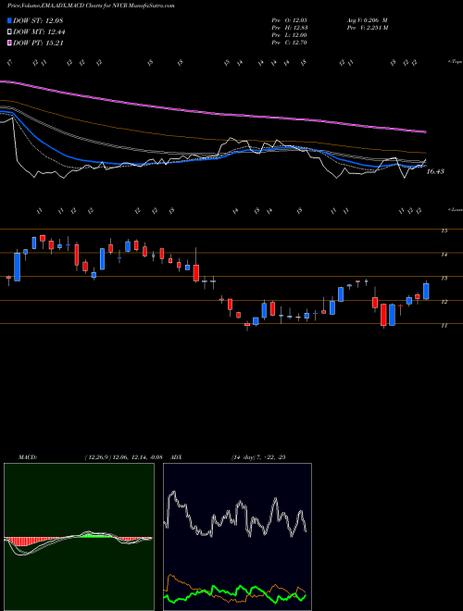Select the 'DOW PT: 15.21' label

[38, 43]
